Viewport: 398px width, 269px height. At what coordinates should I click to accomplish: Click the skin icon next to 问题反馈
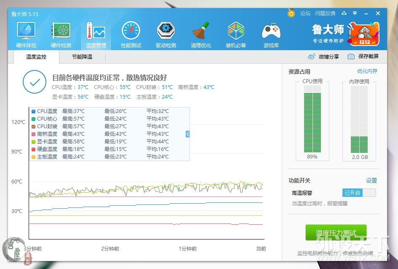coord(344,13)
